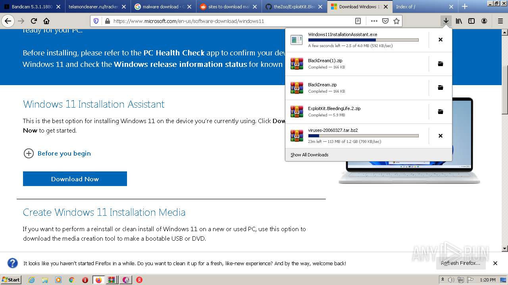Open volume control in system tray
This screenshot has width=508, height=285.
click(451, 280)
